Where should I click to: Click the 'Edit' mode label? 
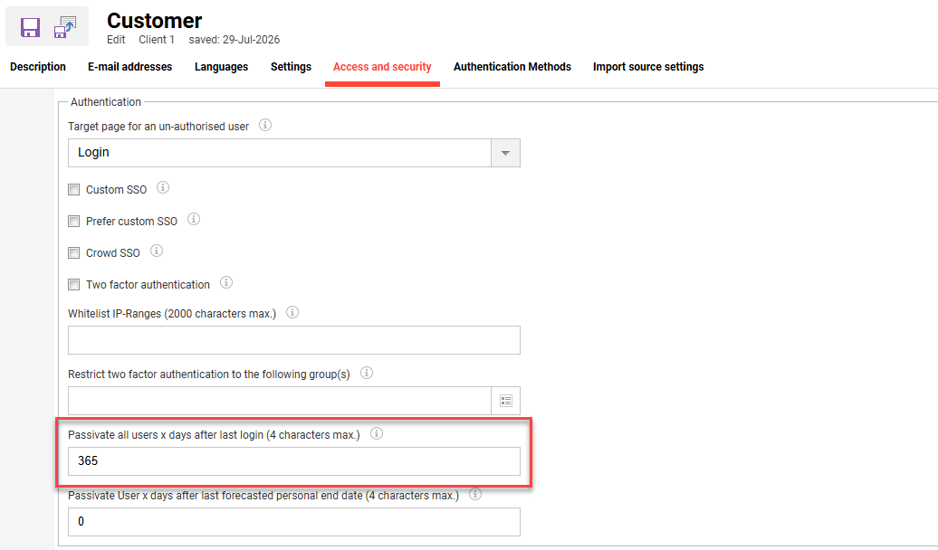(116, 40)
